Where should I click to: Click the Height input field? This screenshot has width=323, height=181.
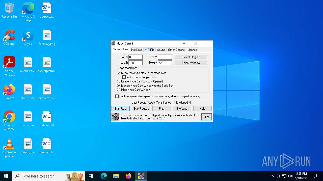tap(165, 63)
